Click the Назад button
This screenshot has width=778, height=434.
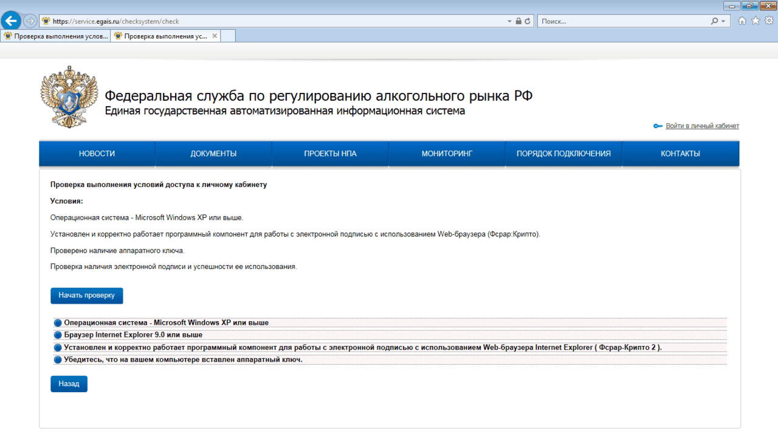tap(69, 384)
